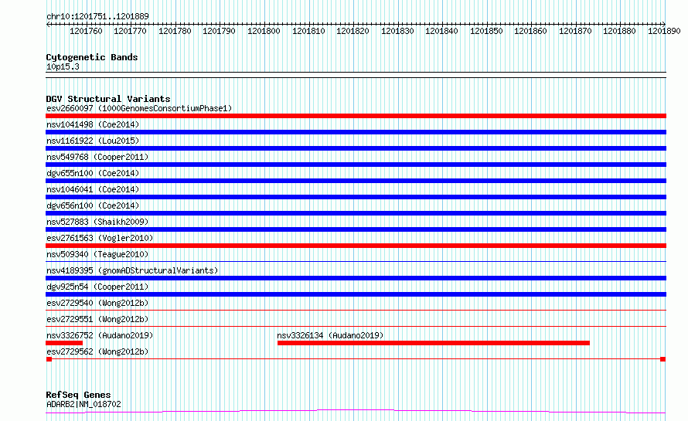Open dgv656n100 (Coe2014) variant label

coord(93,205)
